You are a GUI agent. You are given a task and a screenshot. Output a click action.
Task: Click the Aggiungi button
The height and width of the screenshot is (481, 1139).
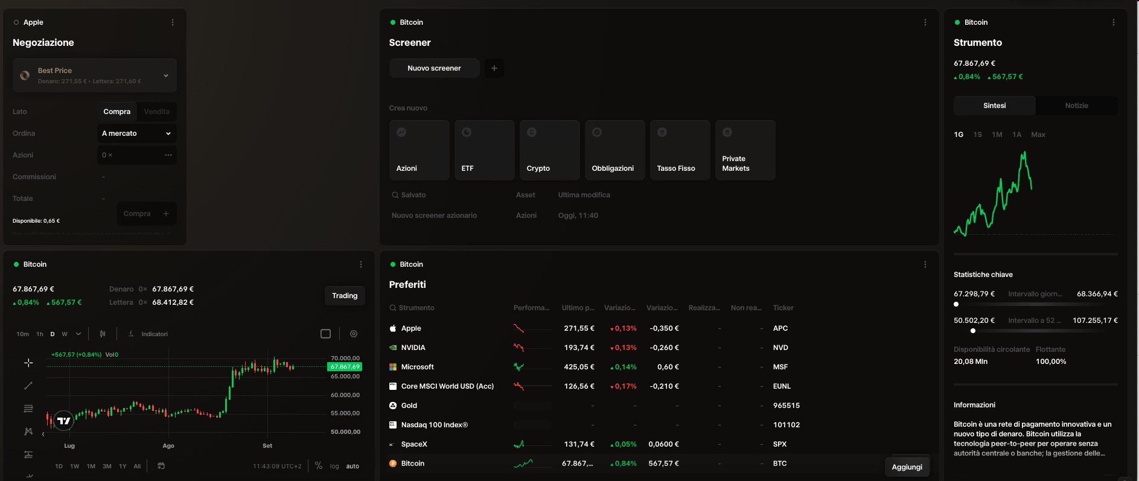(x=907, y=467)
